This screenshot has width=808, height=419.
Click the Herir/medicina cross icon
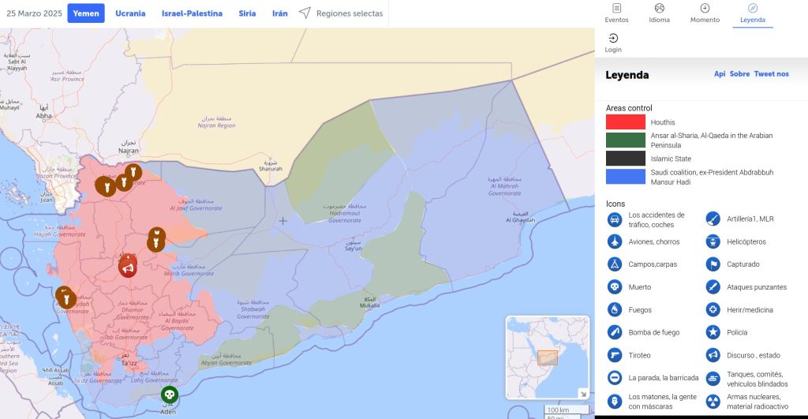coord(713,309)
